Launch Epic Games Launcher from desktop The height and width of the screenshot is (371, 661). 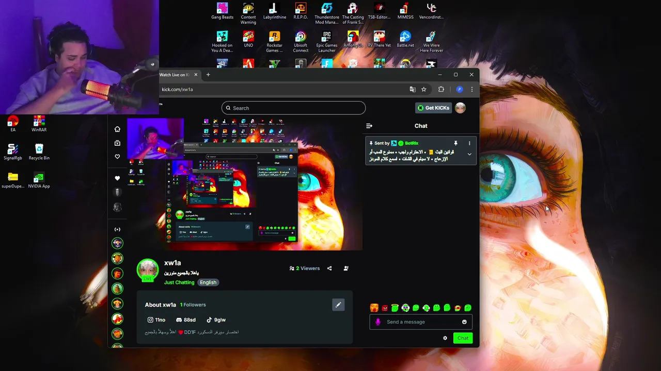point(327,42)
